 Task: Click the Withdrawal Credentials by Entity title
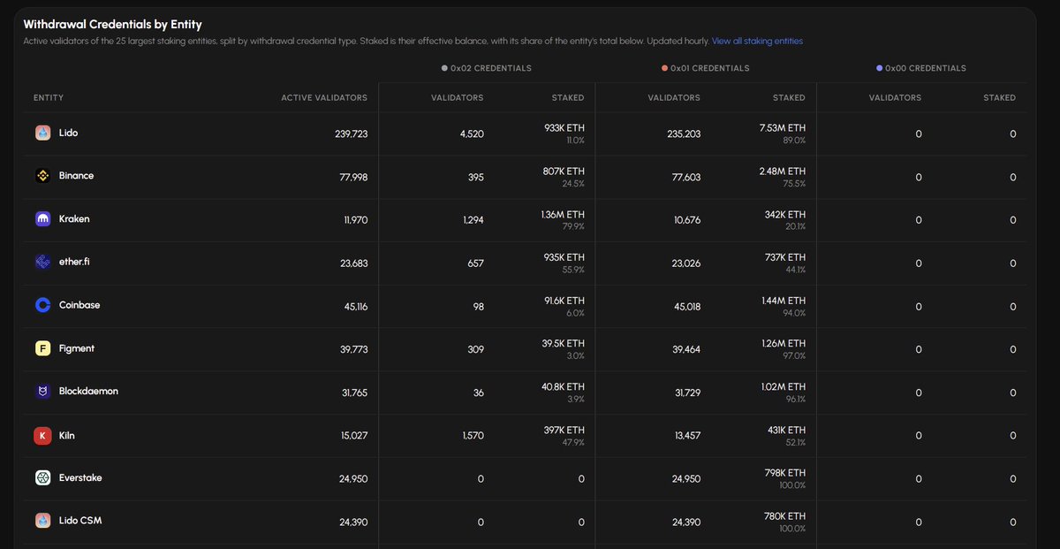(x=112, y=25)
